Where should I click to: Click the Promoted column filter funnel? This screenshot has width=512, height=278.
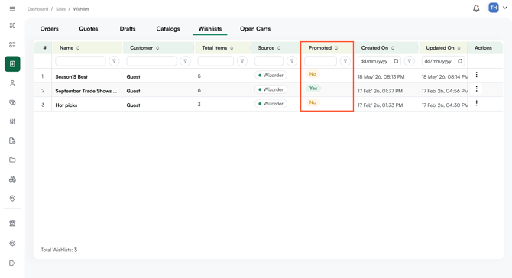pos(345,61)
